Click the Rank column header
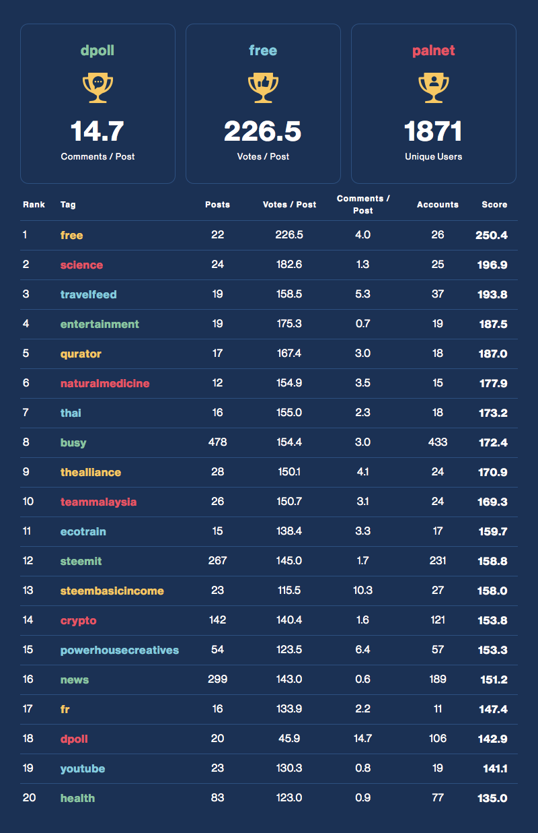 [34, 204]
